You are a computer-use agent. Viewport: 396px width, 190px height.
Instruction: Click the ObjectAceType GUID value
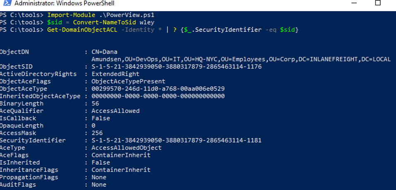point(158,89)
